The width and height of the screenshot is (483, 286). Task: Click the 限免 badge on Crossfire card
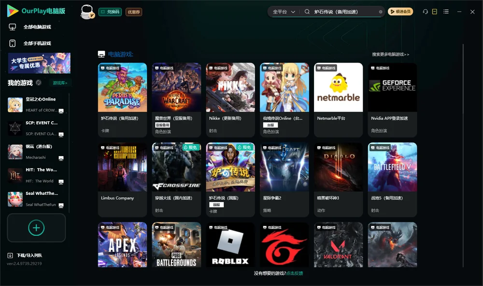(191, 147)
